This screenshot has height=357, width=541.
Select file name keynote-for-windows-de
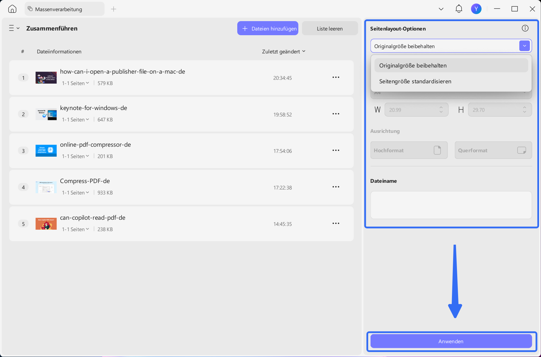93,108
